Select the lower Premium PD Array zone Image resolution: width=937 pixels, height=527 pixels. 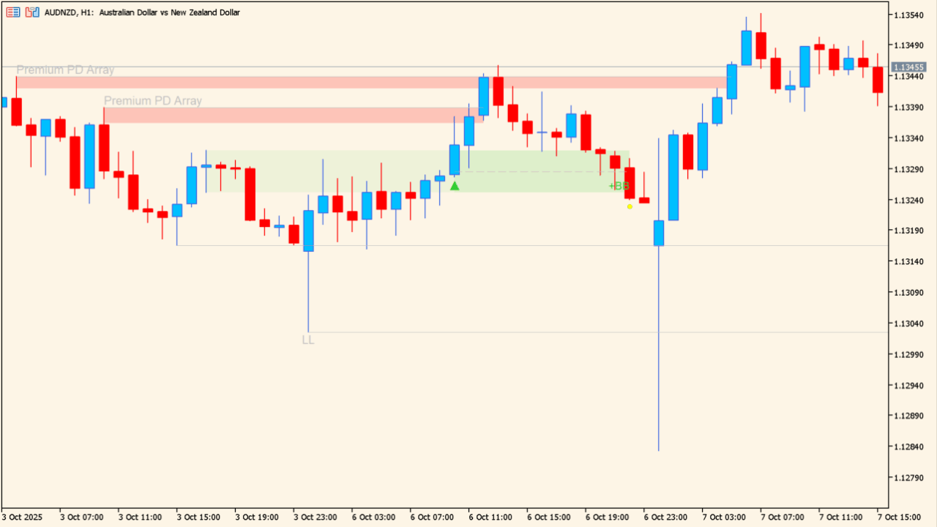point(293,113)
